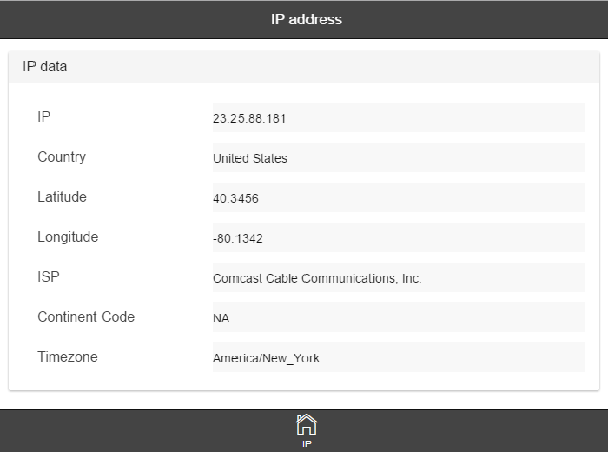Click the 'Timezone' row label

(67, 356)
